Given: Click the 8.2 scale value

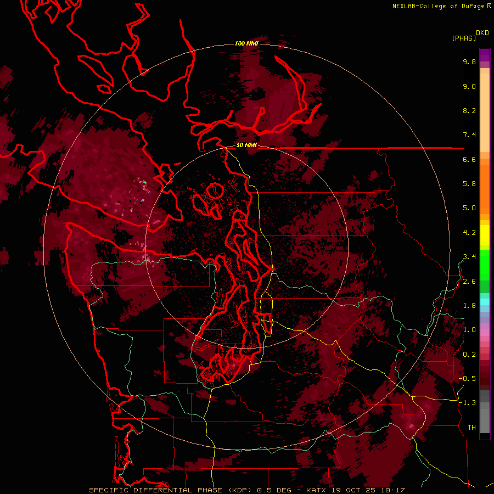Looking at the screenshot, I should (469, 110).
